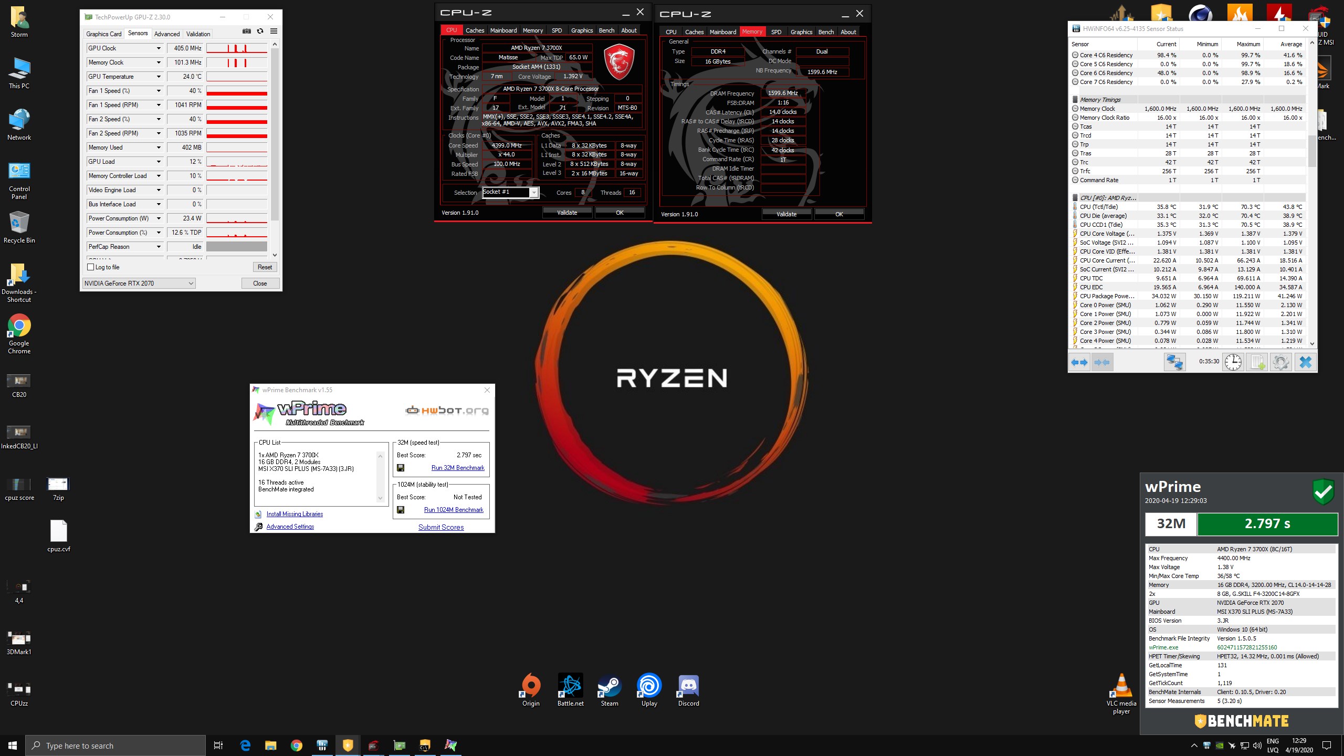The width and height of the screenshot is (1344, 756).
Task: Open Bench tab in left CPU-Z window
Action: tap(606, 30)
